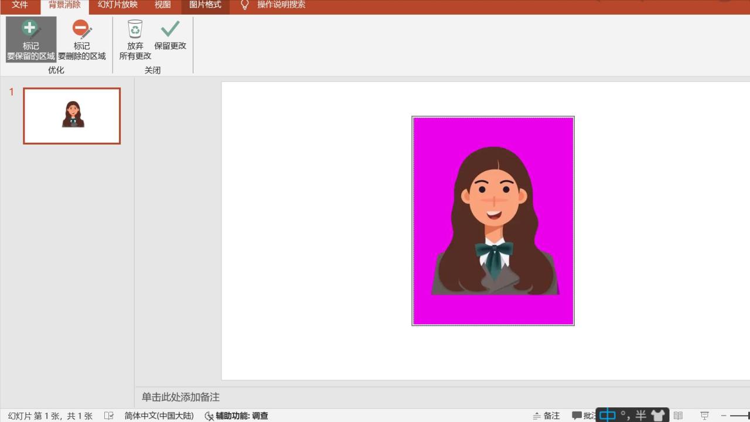Screen dimensions: 750x422
Task: Toggle the 备注 notes pane
Action: point(546,416)
